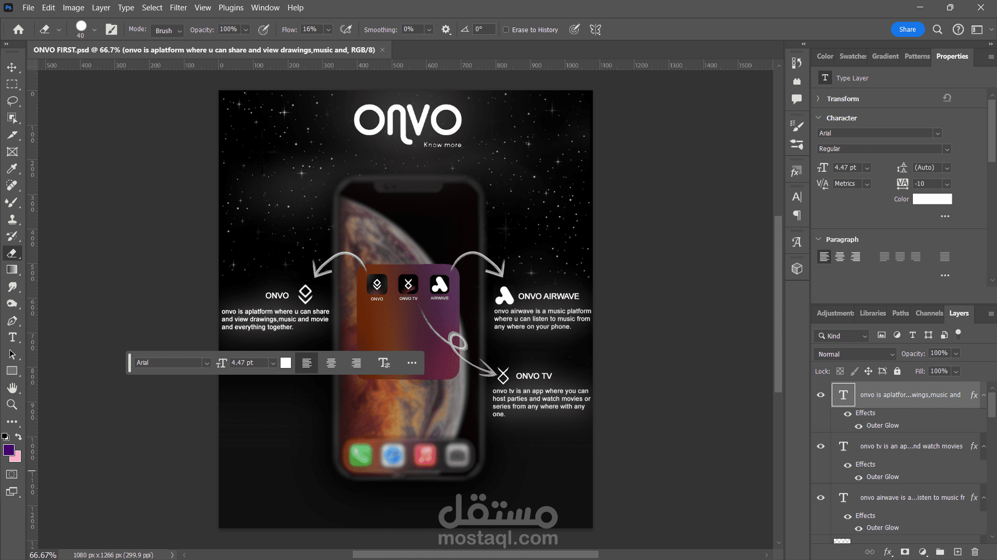997x560 pixels.
Task: Collapse the Character section in Properties
Action: [x=819, y=118]
